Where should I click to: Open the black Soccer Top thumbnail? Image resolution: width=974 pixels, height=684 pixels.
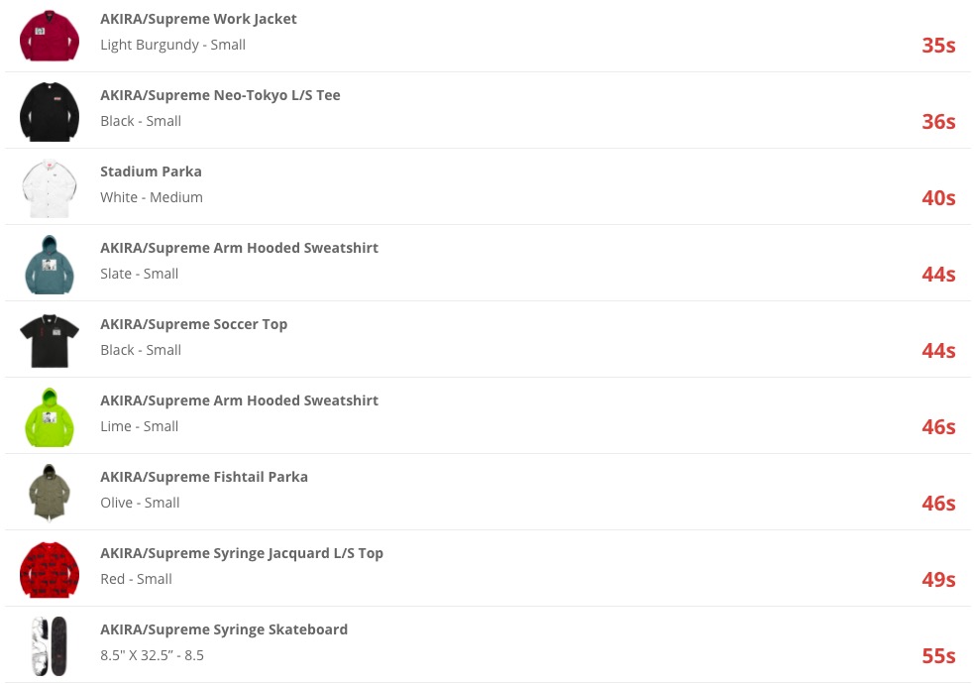50,341
